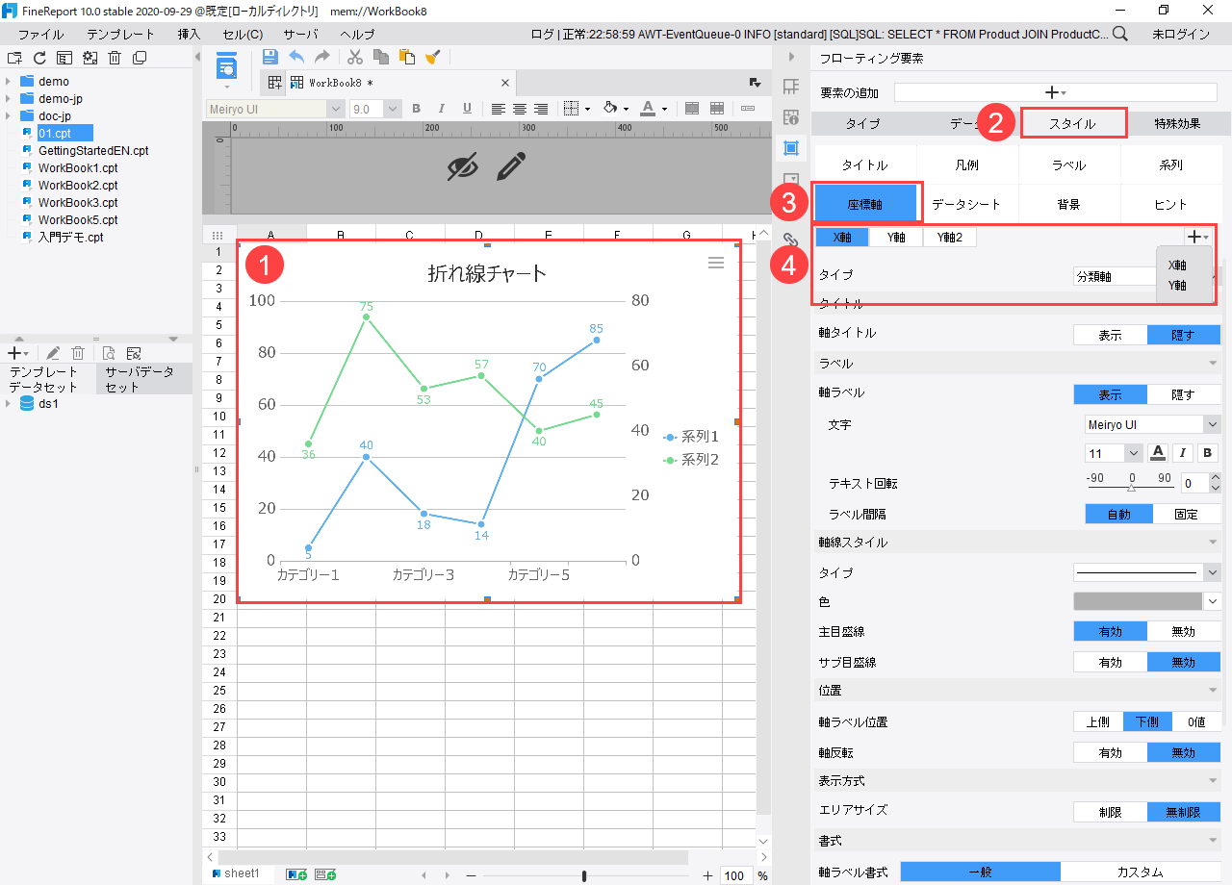
Task: Switch to the 特殊効果 tab
Action: tap(1177, 123)
